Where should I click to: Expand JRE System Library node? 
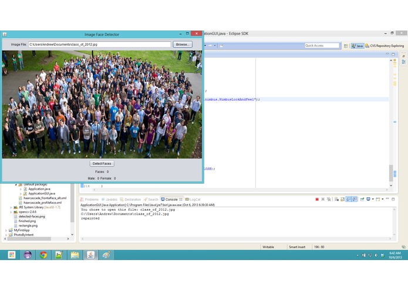(x=11, y=208)
